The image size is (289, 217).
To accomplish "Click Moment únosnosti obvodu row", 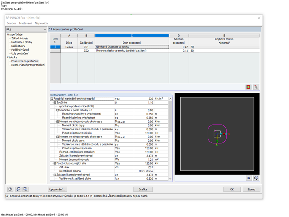I will 109,160.
